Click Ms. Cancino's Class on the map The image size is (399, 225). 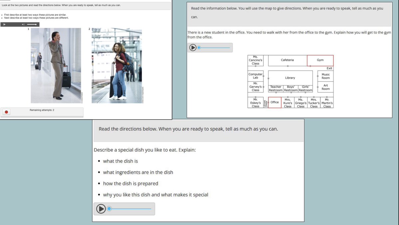tap(255, 60)
